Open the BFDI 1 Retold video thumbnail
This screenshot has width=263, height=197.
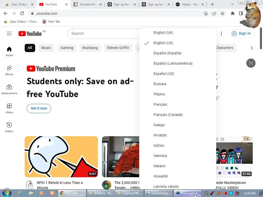(x=61, y=157)
